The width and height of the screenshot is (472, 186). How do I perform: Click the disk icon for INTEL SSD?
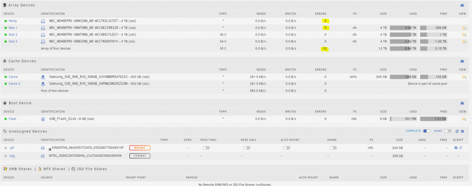[x=43, y=156]
